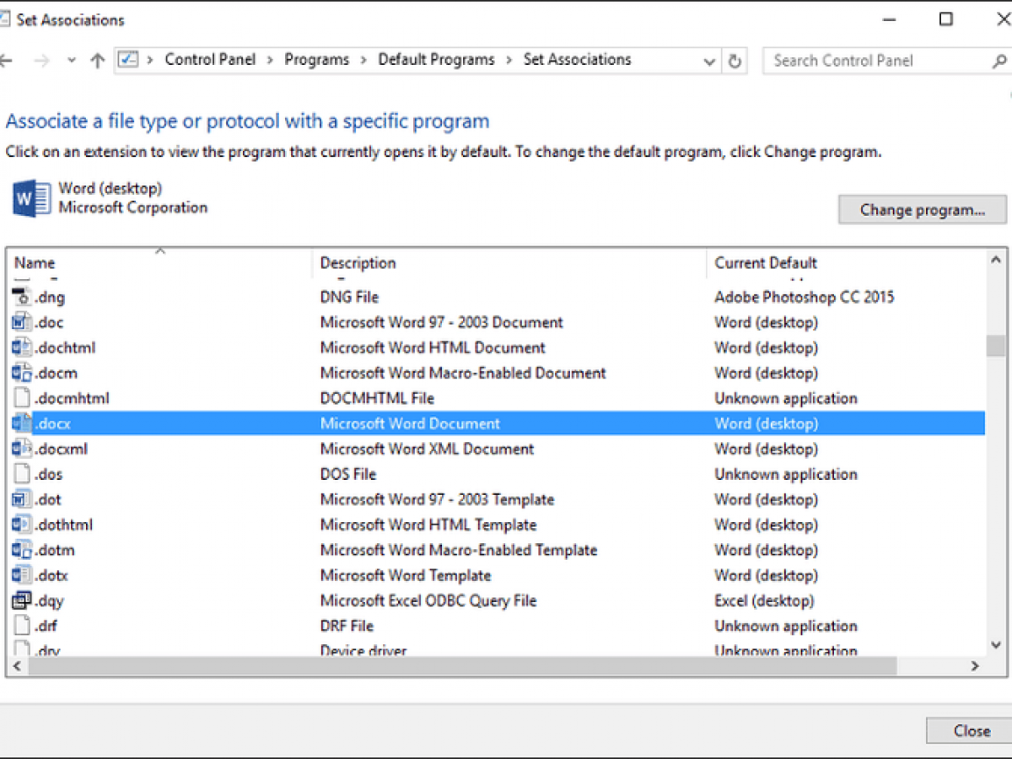Screen dimensions: 1012x759
Task: Go to Programs breadcrumb
Action: [x=317, y=60]
